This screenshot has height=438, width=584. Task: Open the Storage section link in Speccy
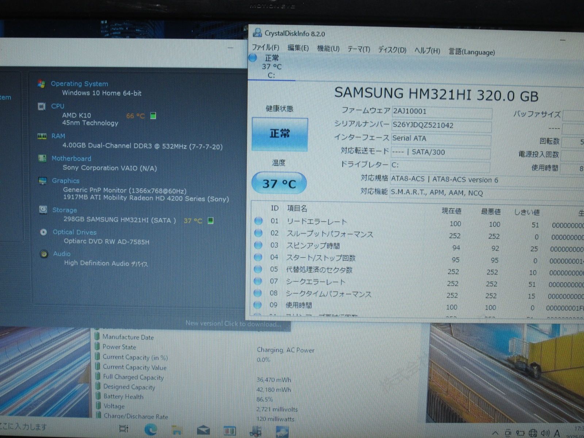[65, 210]
